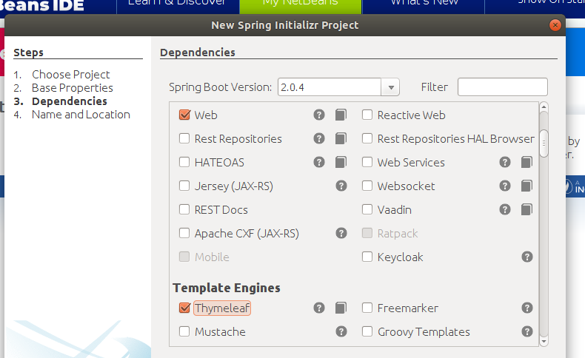Image resolution: width=585 pixels, height=358 pixels.
Task: Enable the Freemarker checkbox
Action: pyautogui.click(x=367, y=308)
